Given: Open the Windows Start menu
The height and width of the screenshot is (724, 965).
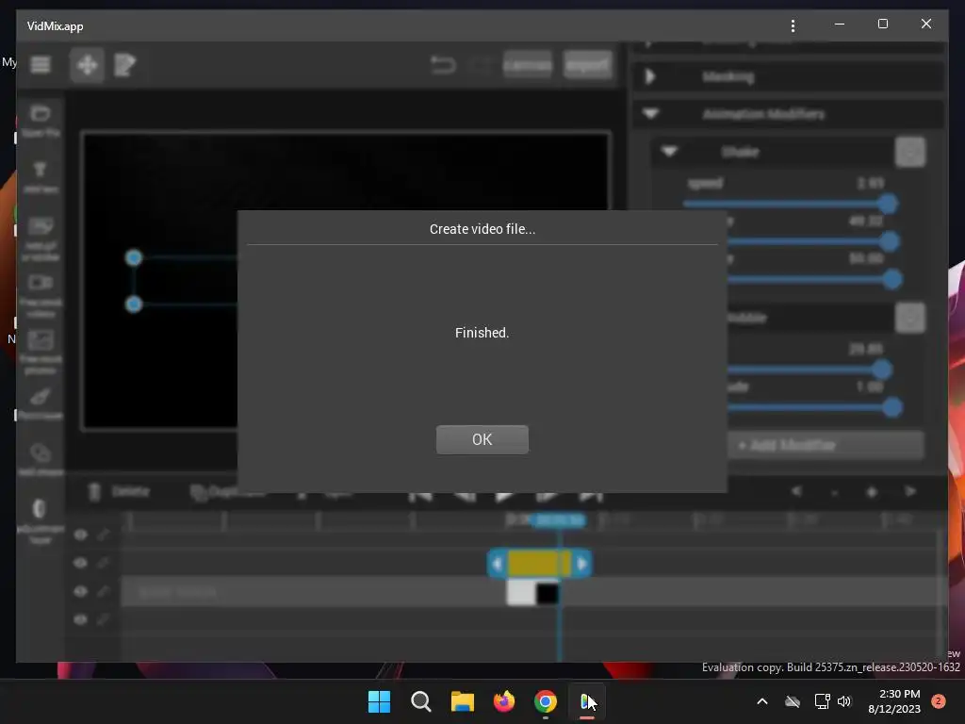Looking at the screenshot, I should [379, 701].
